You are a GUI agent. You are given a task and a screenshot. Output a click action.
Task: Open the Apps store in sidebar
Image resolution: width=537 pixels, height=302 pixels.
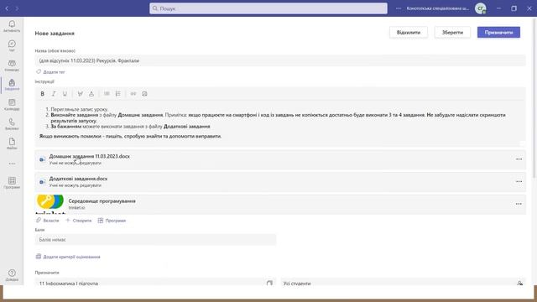[x=12, y=183]
